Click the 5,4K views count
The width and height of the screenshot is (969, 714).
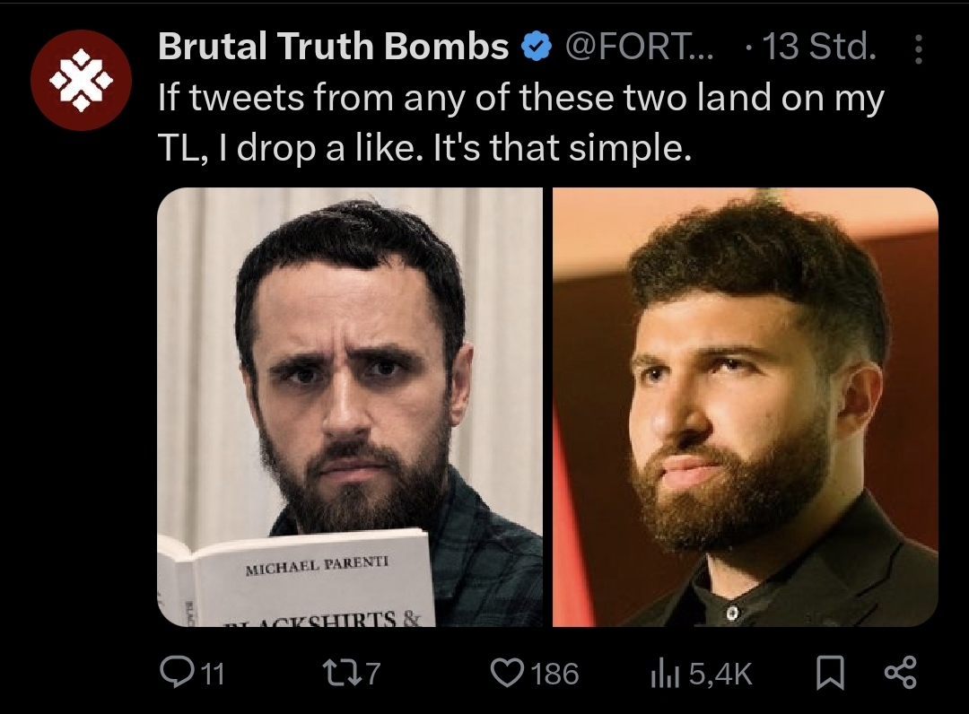[720, 674]
